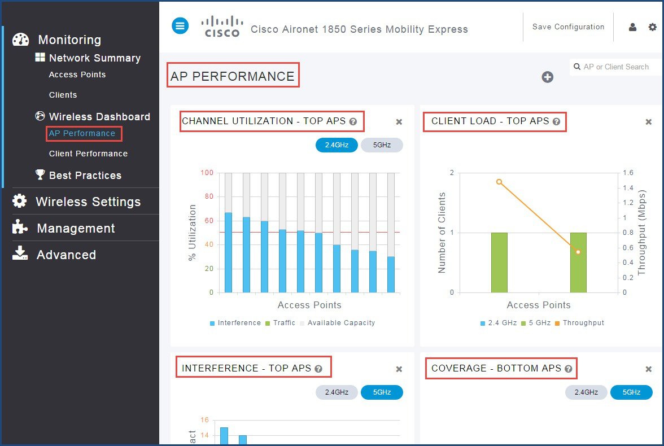
Task: Click the tallest bar in Interference chart
Action: pos(224,435)
